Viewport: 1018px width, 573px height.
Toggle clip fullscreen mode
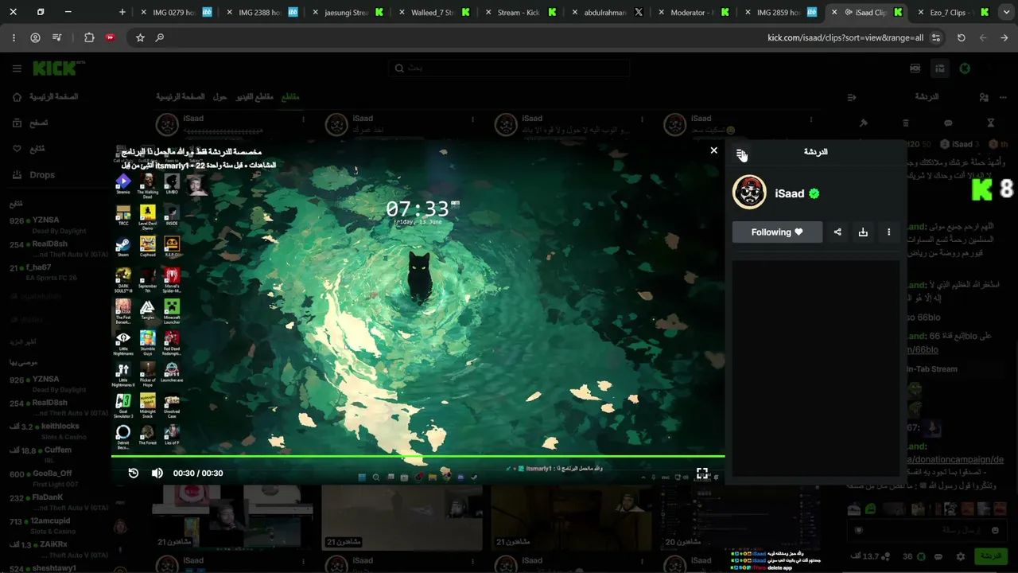(x=702, y=473)
